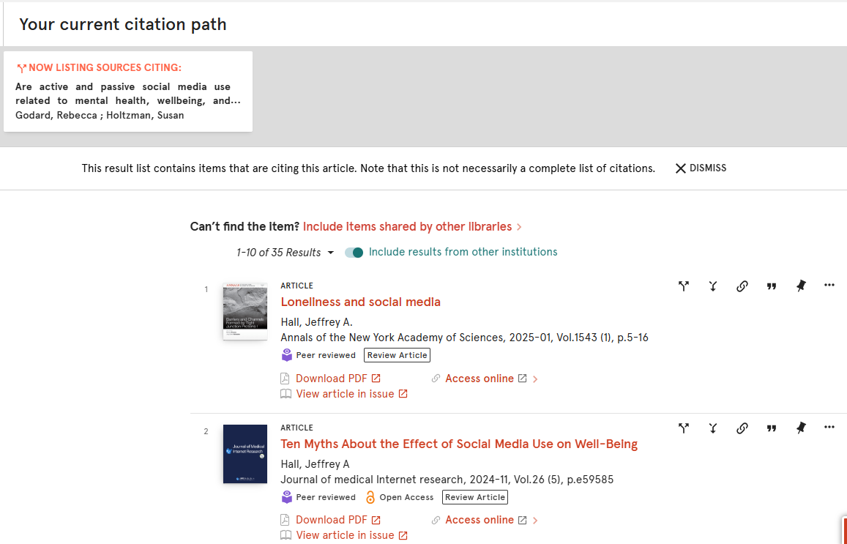Open Include items shared by other libraries
Screen dimensions: 847x544
click(412, 227)
